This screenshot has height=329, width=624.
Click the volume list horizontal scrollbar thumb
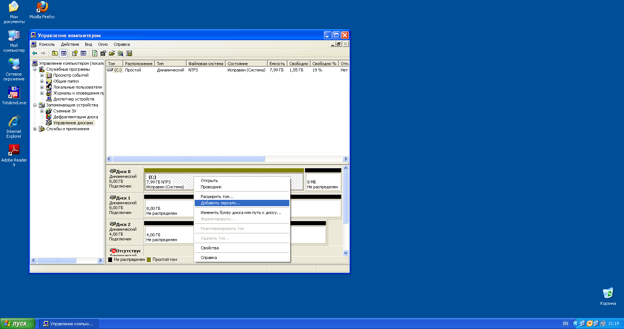pyautogui.click(x=189, y=159)
